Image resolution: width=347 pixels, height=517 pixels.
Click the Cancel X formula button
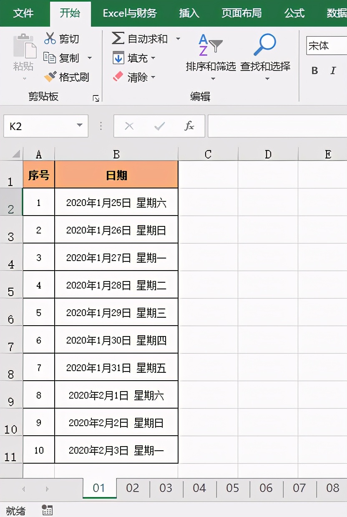pos(129,126)
